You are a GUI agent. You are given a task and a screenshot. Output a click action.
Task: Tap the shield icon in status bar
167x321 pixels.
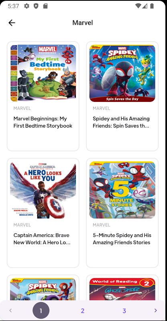(36, 6)
